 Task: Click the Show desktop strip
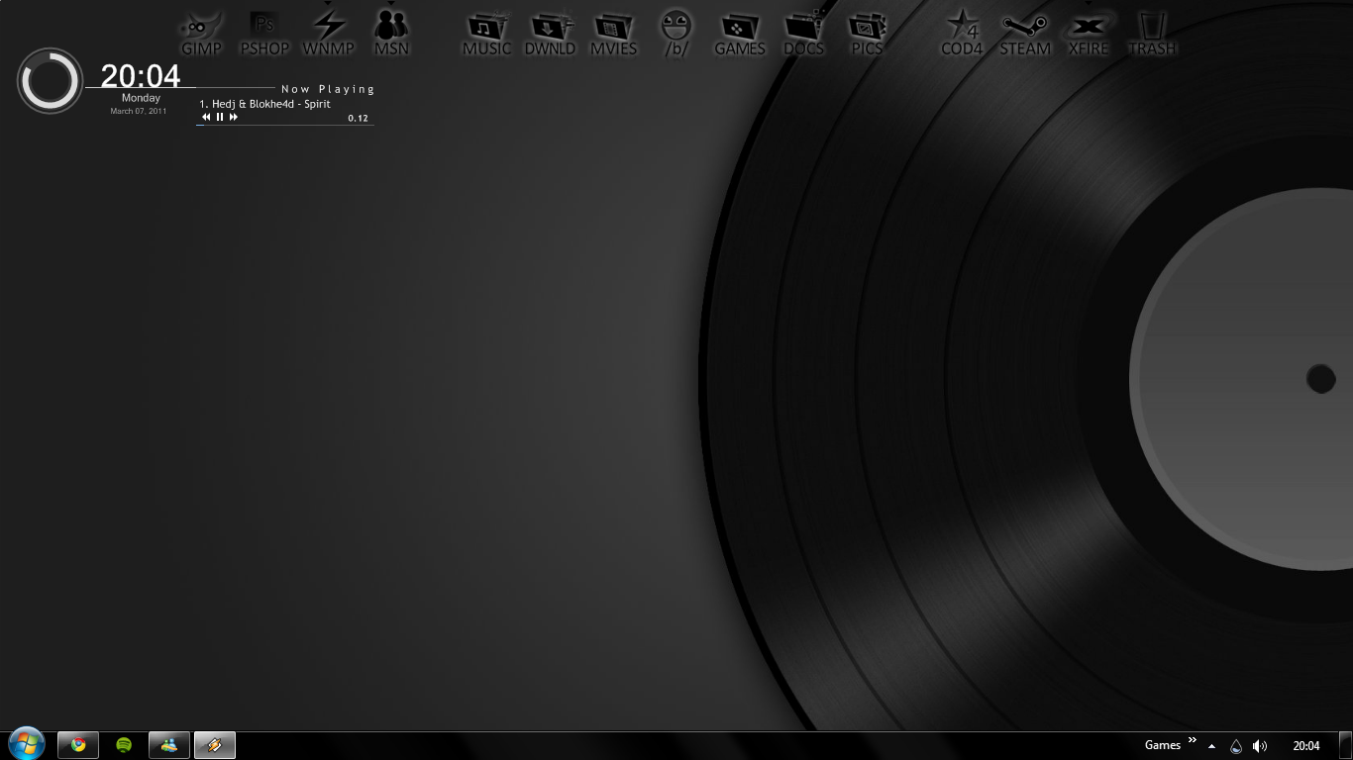[x=1346, y=745]
